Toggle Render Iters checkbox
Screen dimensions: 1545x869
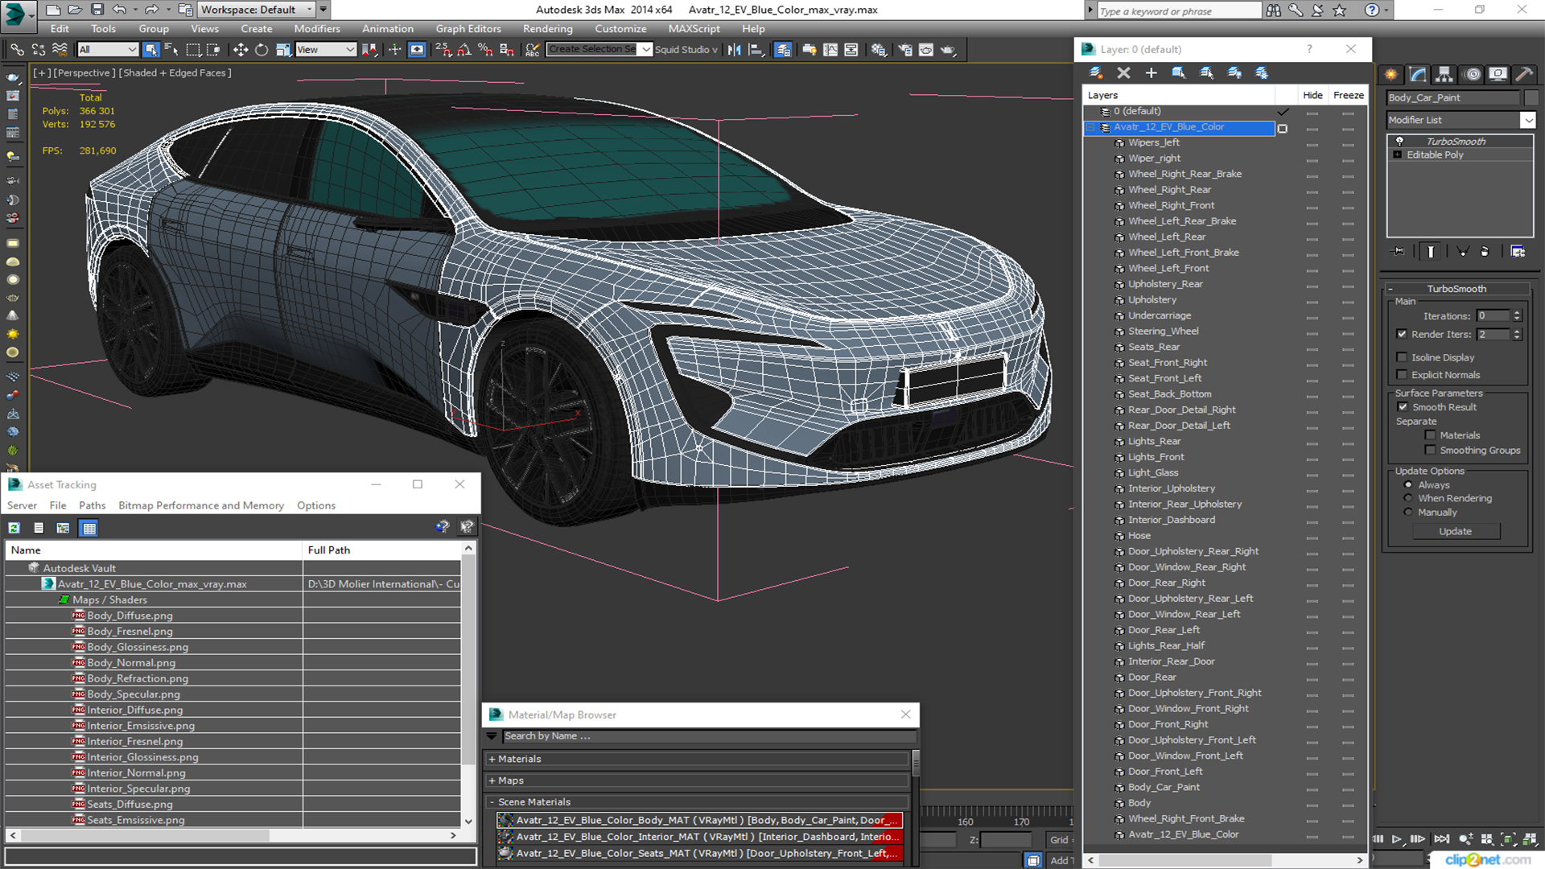[x=1402, y=334]
